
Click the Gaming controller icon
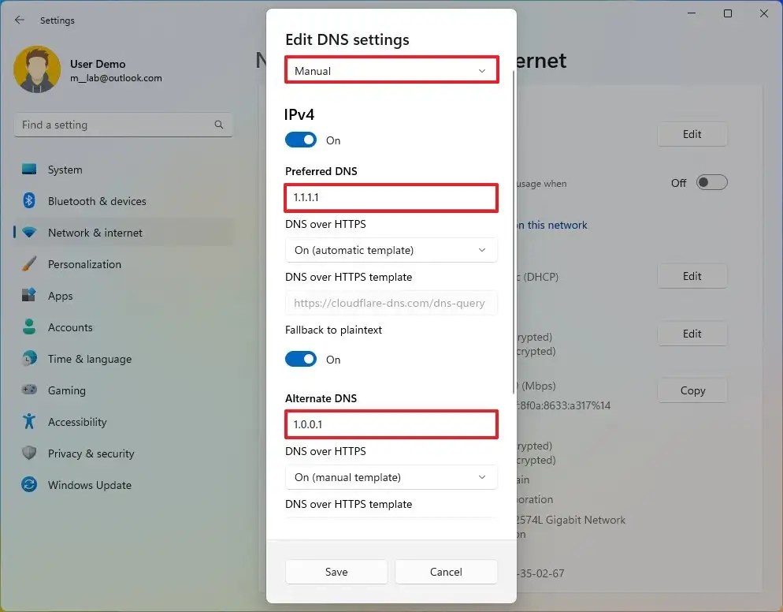coord(28,390)
